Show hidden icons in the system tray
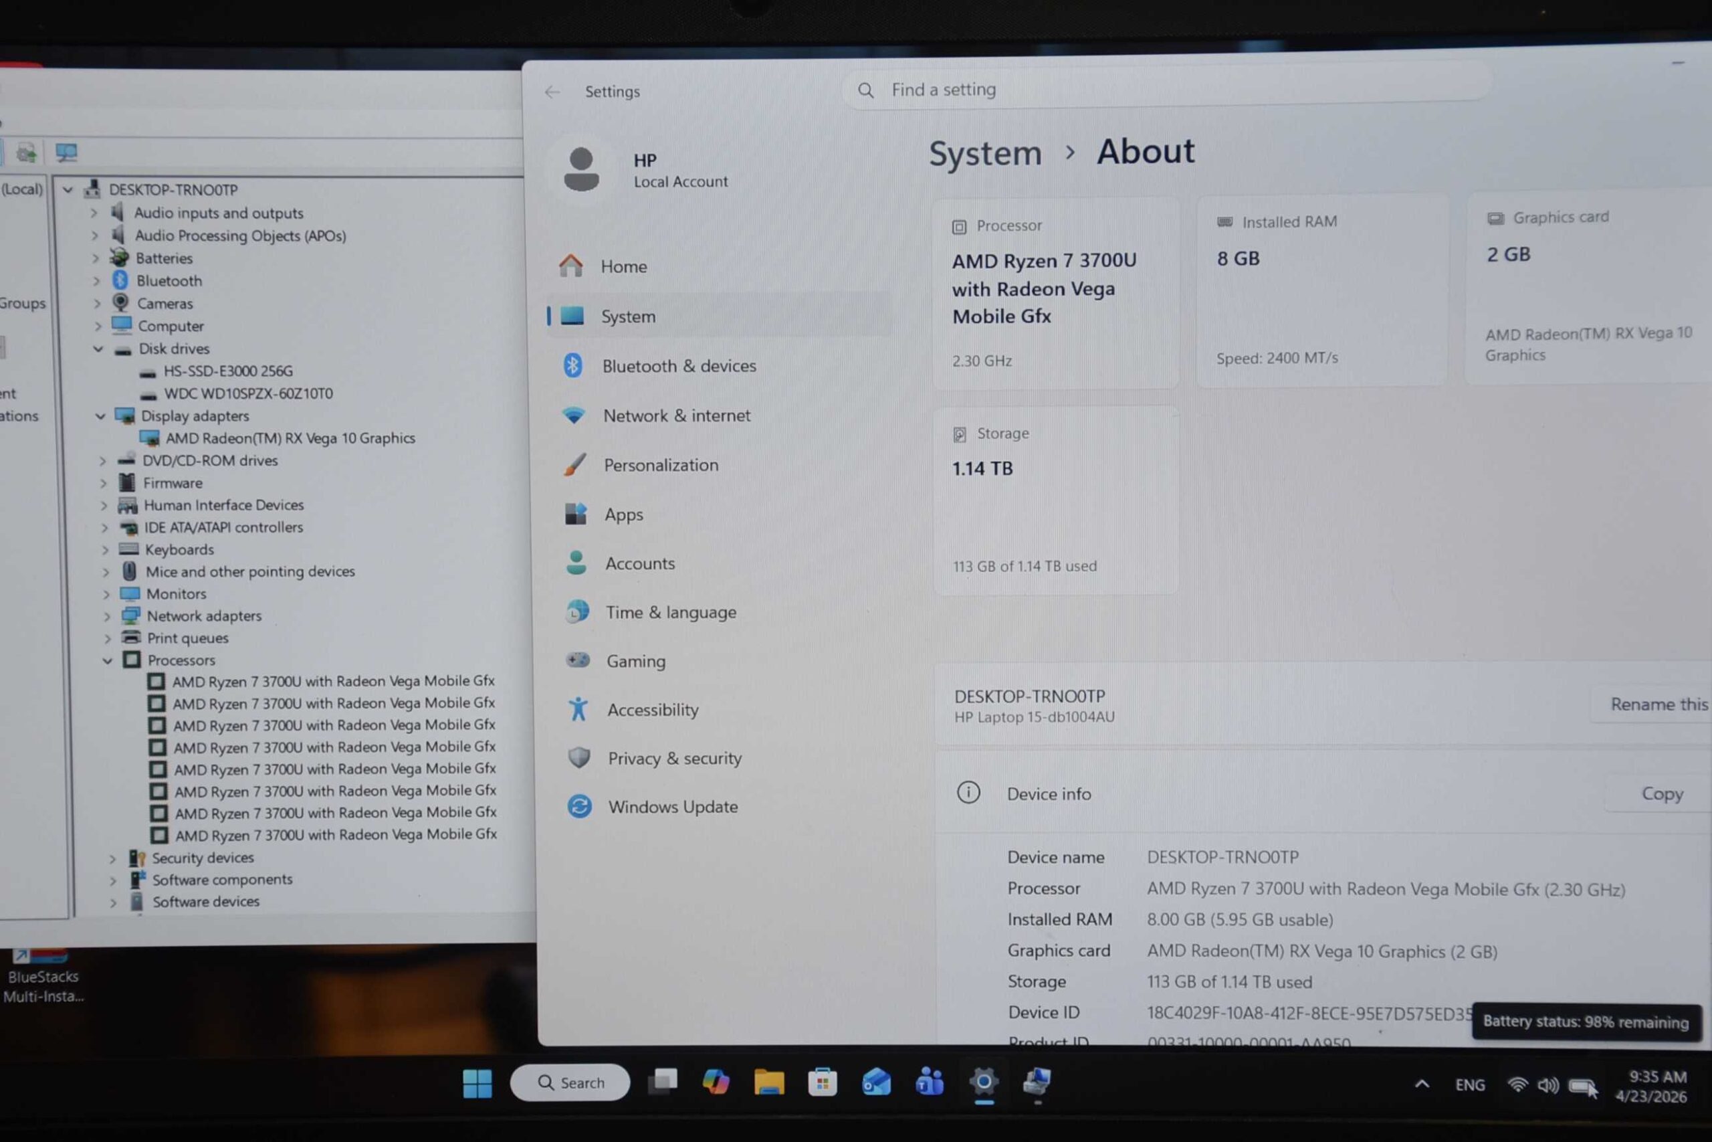 (1422, 1084)
